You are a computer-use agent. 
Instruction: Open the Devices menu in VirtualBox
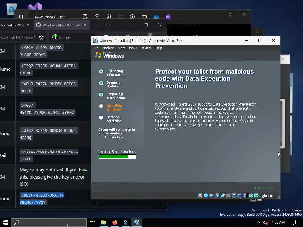click(146, 48)
